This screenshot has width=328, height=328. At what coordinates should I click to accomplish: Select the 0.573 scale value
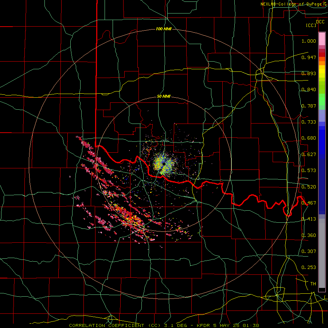tap(309, 171)
